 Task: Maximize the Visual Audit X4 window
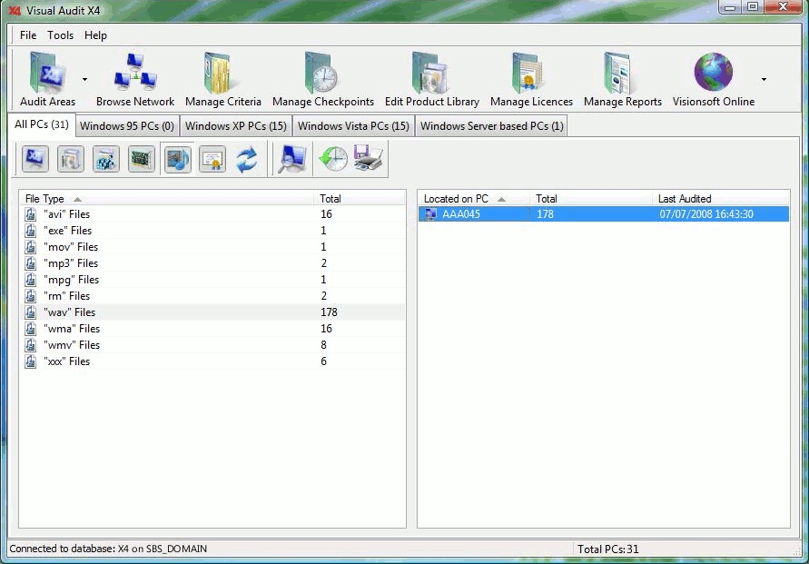pos(753,6)
